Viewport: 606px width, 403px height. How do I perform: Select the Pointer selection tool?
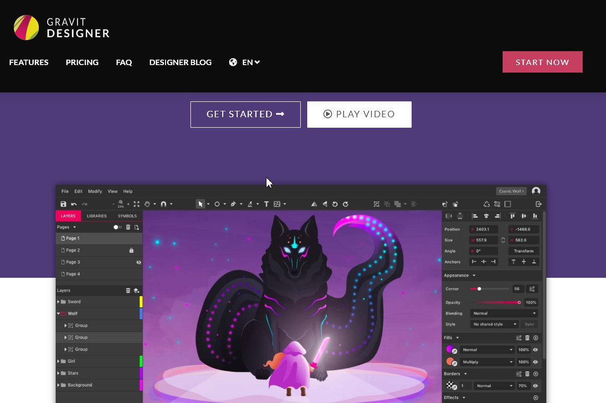pyautogui.click(x=200, y=204)
